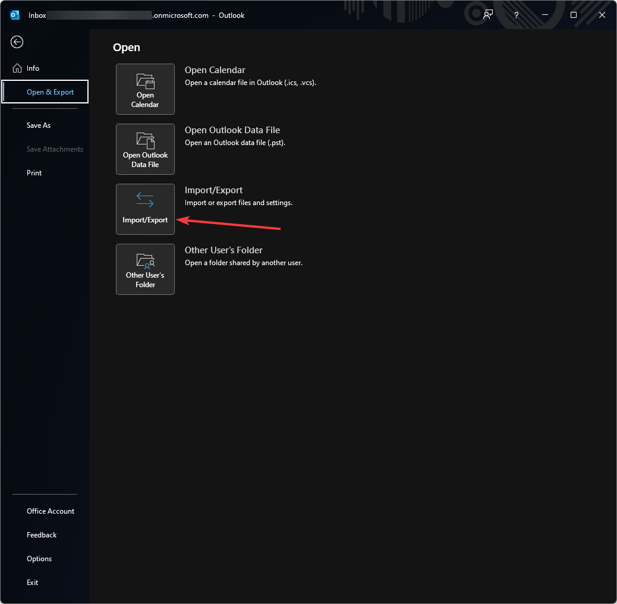
Task: Go to Office Account
Action: 51,511
